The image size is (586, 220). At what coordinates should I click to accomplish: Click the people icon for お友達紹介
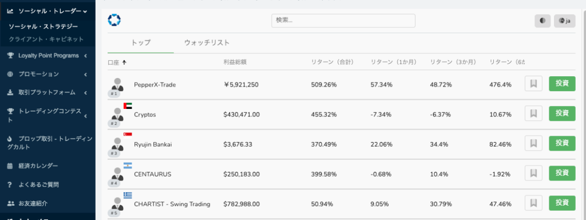tap(11, 203)
